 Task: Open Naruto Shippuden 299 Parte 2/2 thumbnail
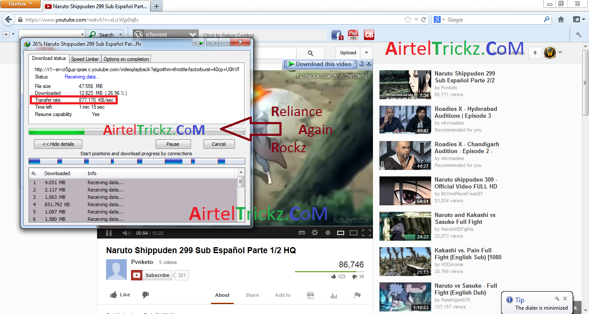point(405,85)
